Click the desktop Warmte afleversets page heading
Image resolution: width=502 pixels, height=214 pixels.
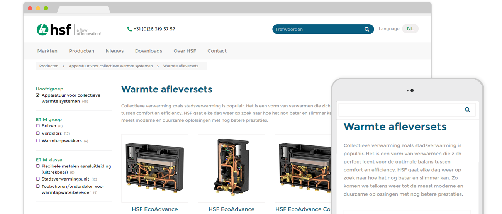click(167, 89)
